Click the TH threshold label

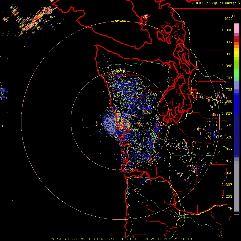pos(230,209)
